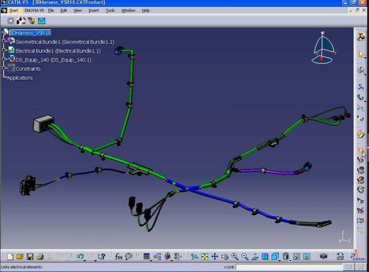Expand the Geometrical Bundle1 tree node

coord(4,42)
